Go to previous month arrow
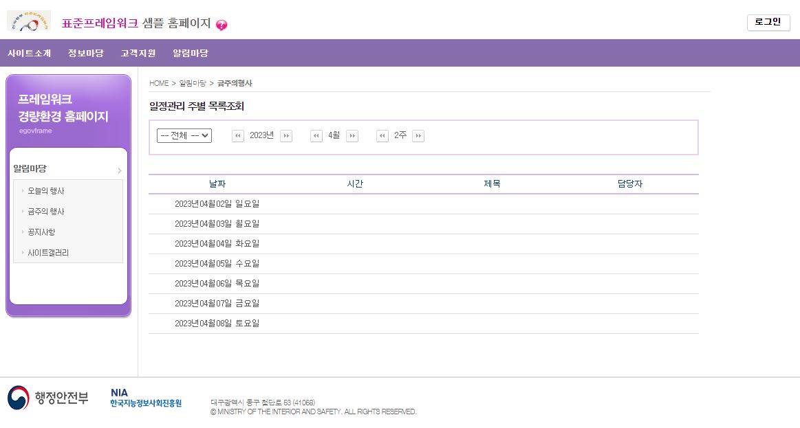 point(316,136)
